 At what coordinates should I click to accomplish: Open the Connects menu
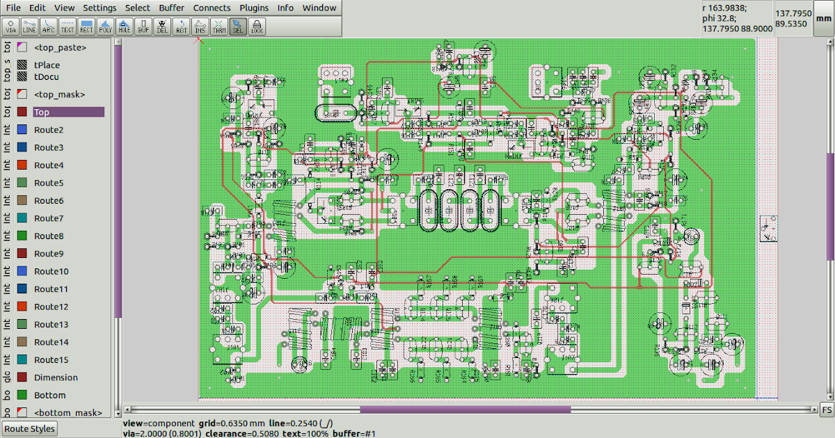tap(212, 8)
